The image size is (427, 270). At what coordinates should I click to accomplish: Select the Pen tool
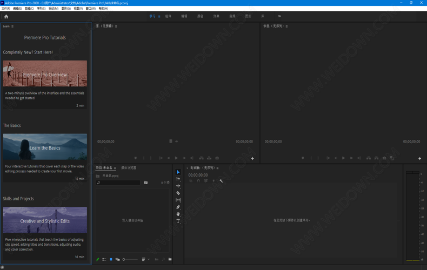[x=178, y=207]
